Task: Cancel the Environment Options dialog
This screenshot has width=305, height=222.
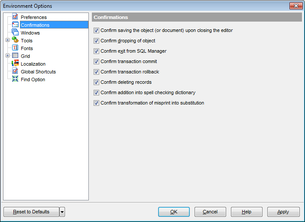Action: (x=210, y=212)
